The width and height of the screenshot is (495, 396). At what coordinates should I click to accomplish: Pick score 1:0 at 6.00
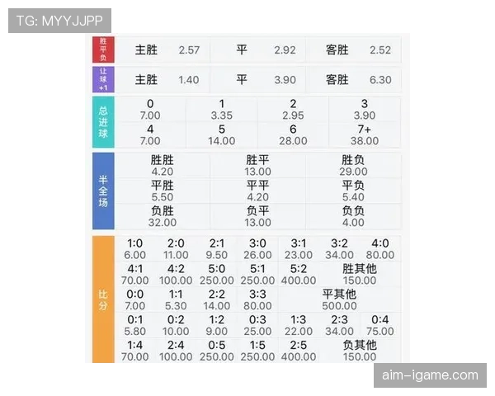[x=134, y=249]
